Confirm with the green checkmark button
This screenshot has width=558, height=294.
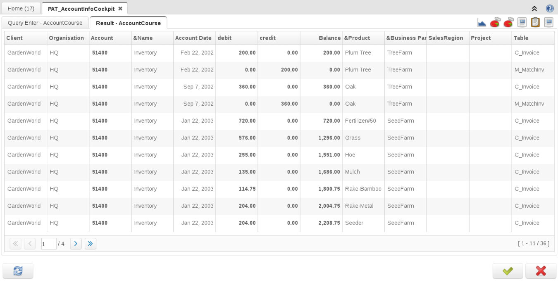click(508, 271)
